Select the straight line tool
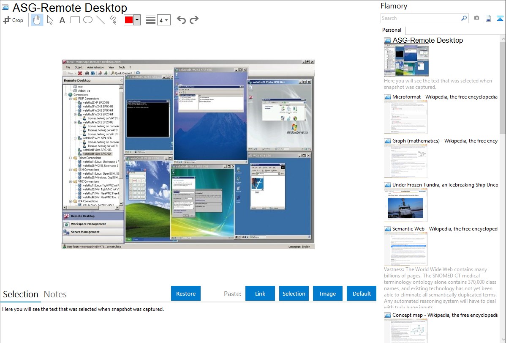The height and width of the screenshot is (343, 506). [x=101, y=20]
